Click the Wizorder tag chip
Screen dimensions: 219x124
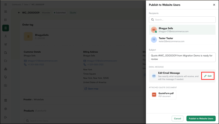tap(46, 12)
